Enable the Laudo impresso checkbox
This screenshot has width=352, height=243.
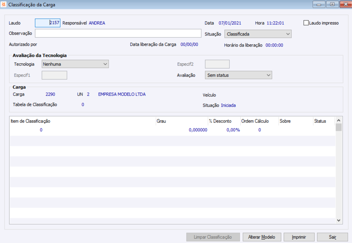[306, 23]
